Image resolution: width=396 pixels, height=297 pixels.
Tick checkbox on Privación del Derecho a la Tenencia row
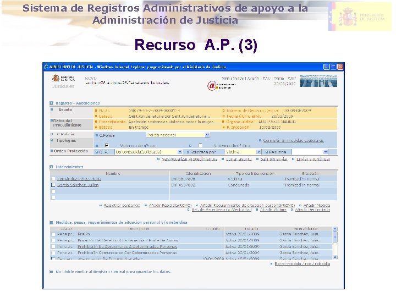coord(53,240)
